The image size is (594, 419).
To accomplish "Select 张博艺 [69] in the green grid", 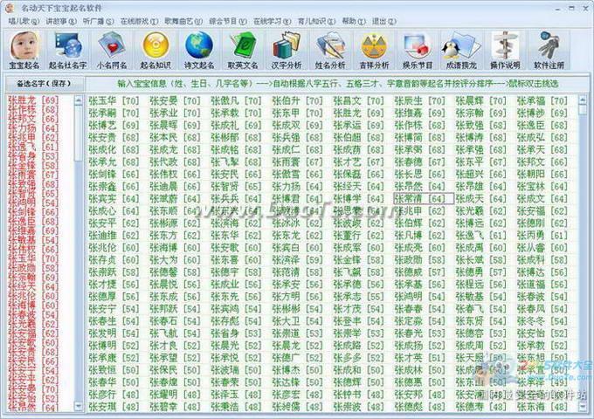I will click(114, 126).
